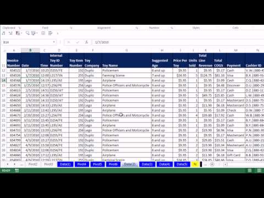Viewport: 264px width, 198px height.
Task: Select column B header
Action: tap(30, 51)
